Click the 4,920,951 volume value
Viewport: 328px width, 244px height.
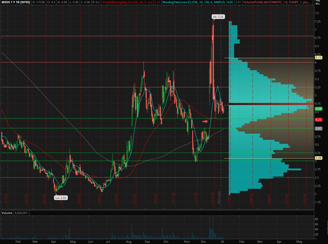[x=21, y=213]
